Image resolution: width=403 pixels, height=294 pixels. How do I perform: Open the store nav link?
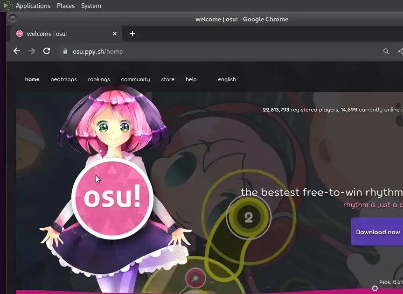(x=167, y=79)
